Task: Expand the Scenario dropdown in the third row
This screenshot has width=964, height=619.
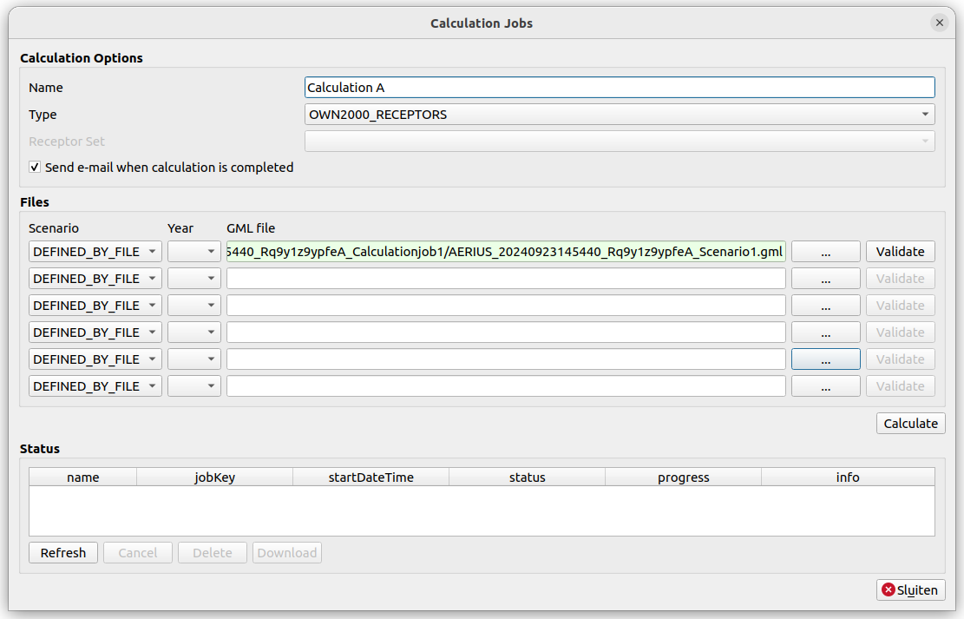Action: pos(95,306)
